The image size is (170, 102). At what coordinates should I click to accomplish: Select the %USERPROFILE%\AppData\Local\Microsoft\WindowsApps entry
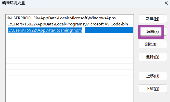70,18
